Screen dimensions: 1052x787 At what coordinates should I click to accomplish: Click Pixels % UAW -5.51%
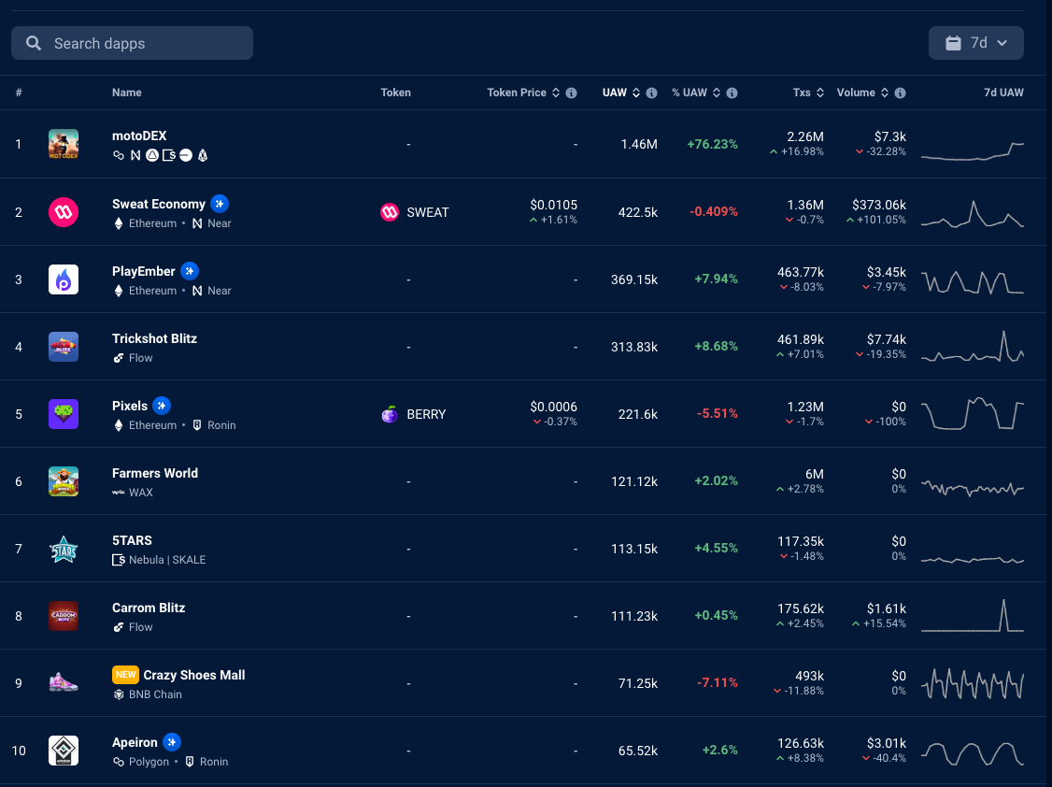(718, 414)
